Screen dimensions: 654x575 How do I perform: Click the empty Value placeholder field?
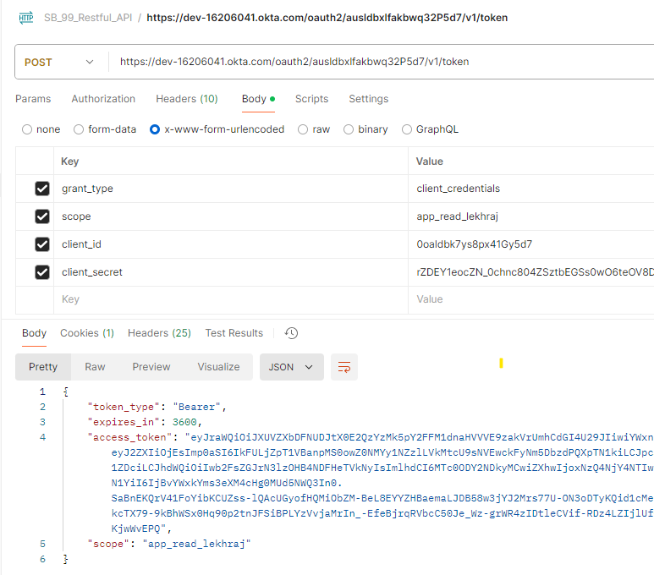(531, 300)
